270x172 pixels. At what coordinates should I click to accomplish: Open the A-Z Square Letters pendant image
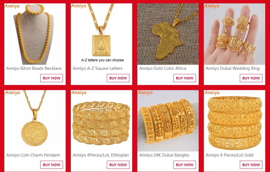pyautogui.click(x=101, y=34)
